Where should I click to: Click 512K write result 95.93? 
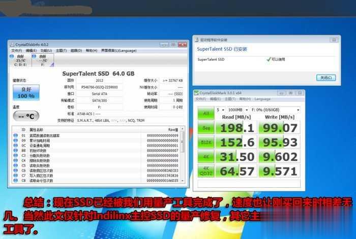(x=280, y=142)
